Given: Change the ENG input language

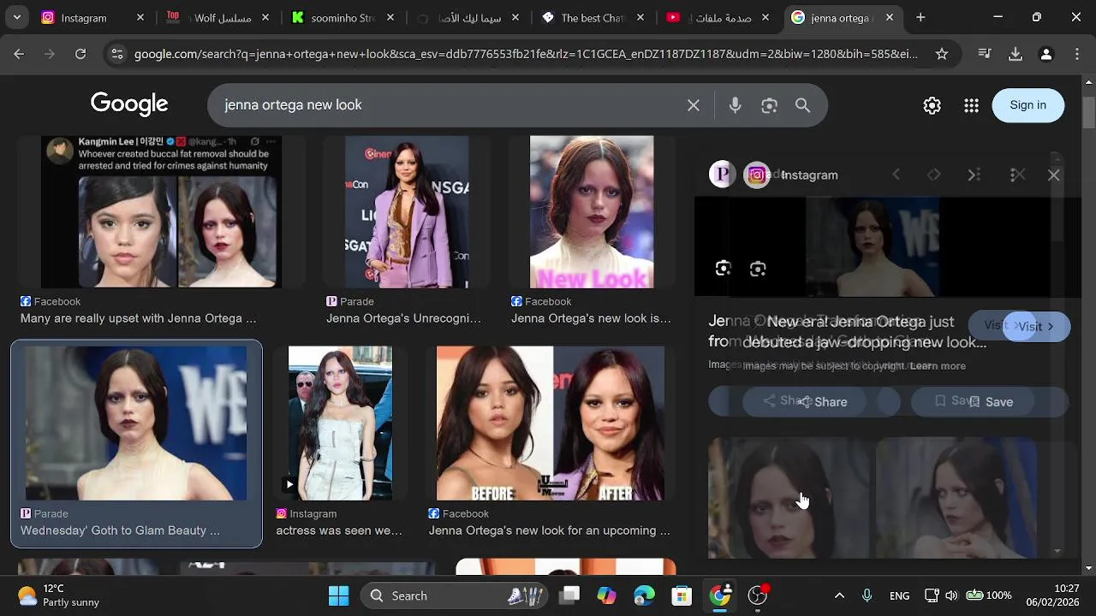Looking at the screenshot, I should [899, 595].
